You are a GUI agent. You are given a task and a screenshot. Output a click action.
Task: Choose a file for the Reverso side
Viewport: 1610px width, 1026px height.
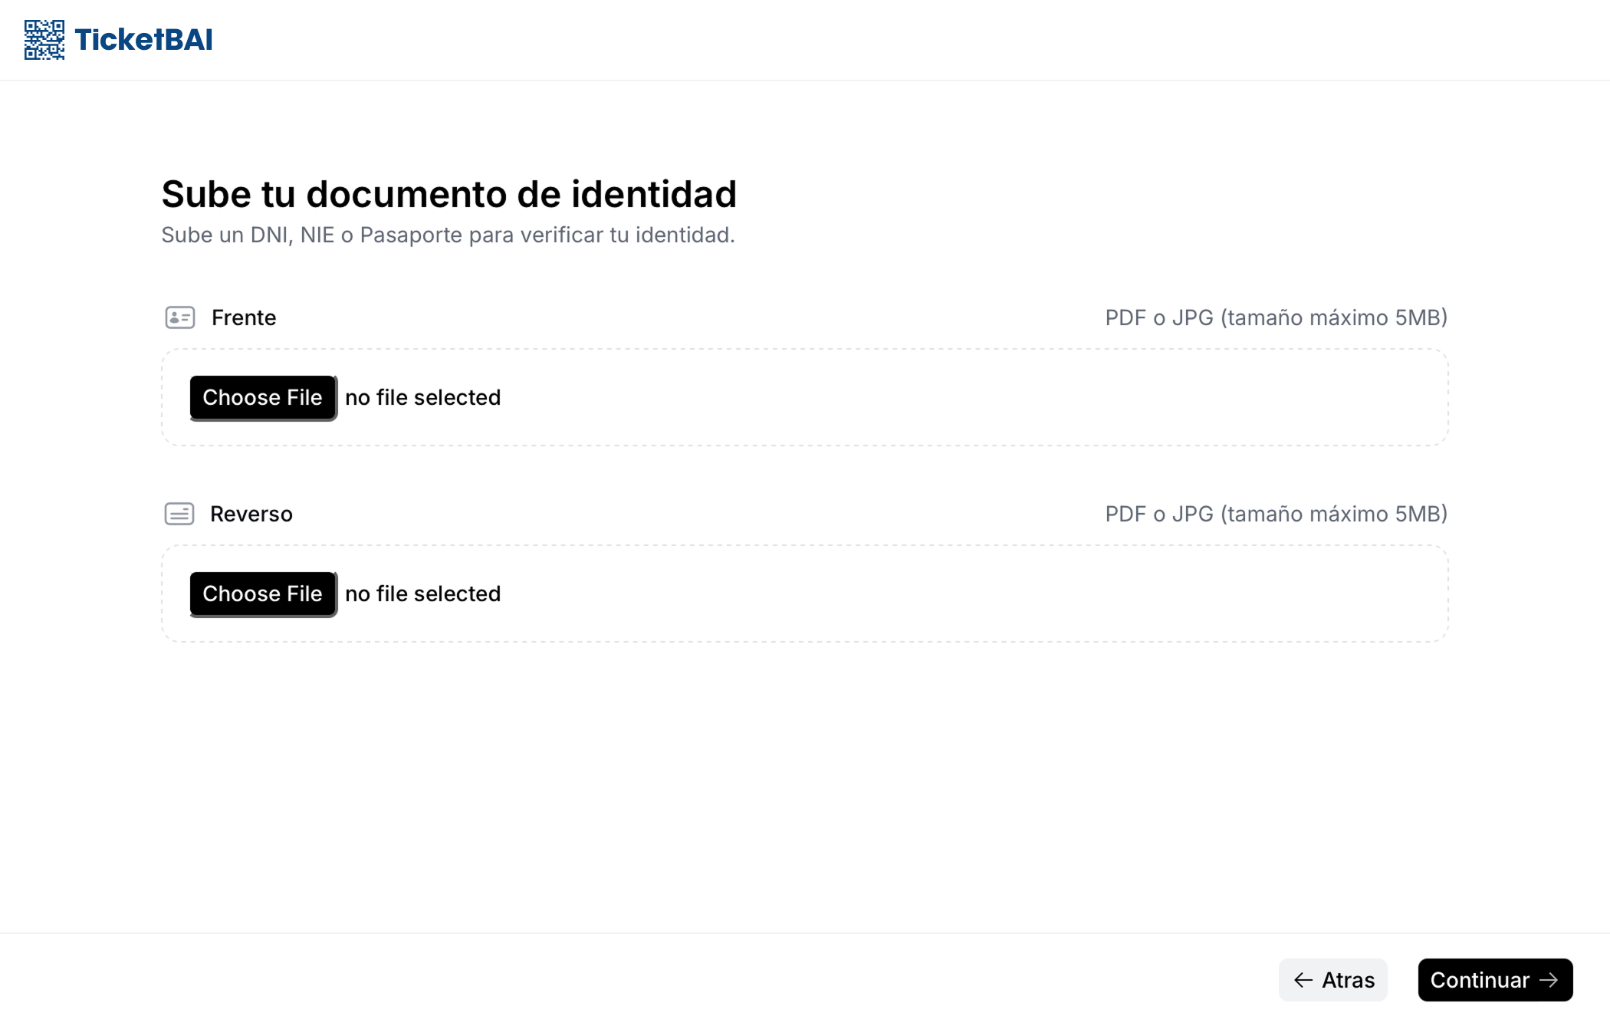coord(263,594)
